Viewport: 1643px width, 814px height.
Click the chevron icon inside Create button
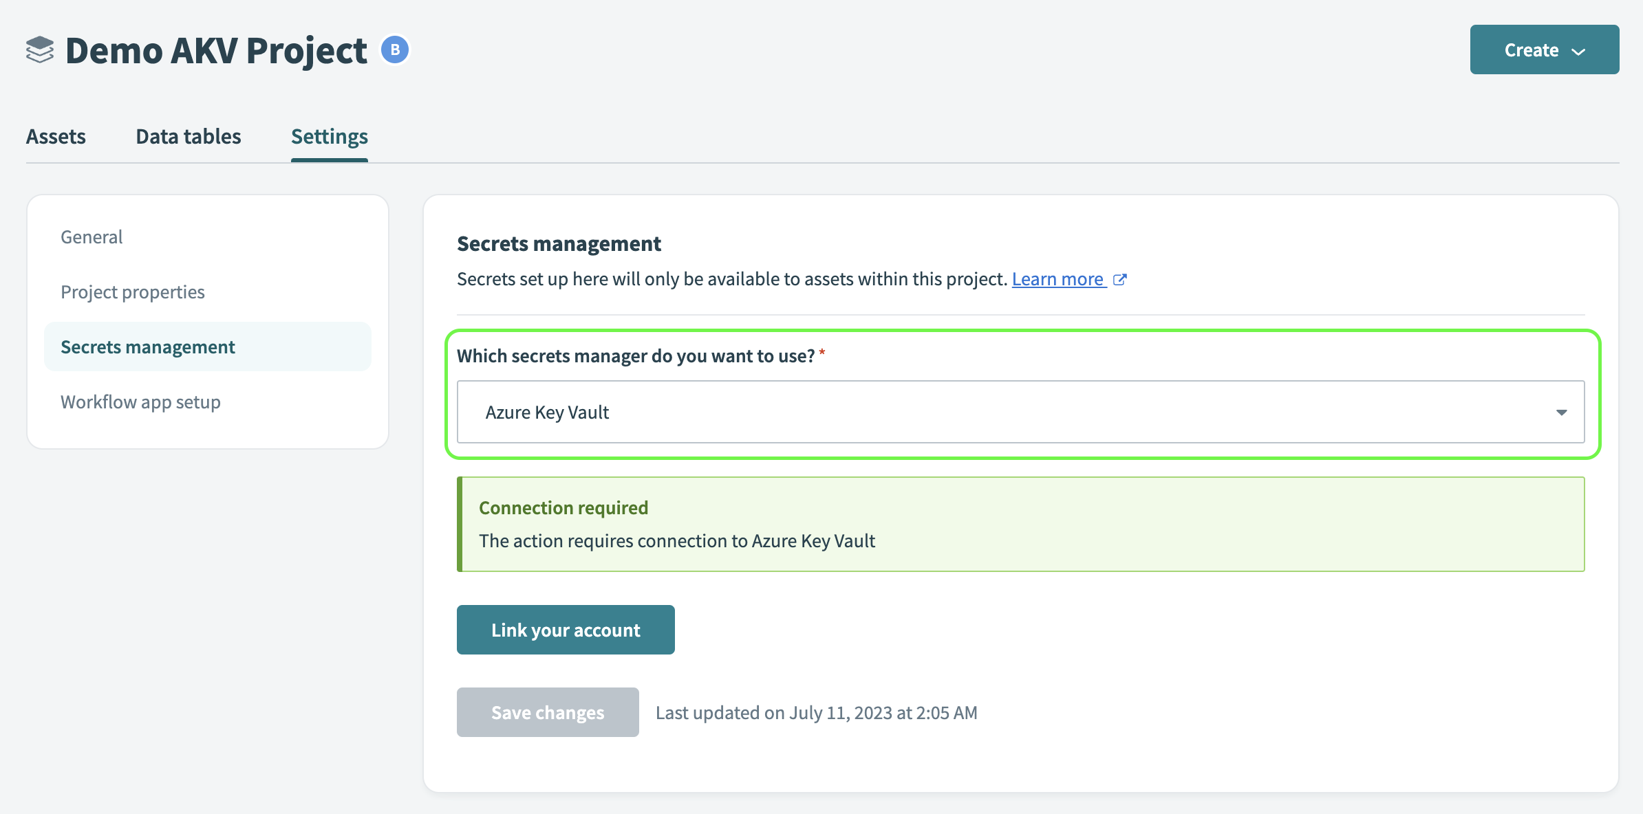1578,50
